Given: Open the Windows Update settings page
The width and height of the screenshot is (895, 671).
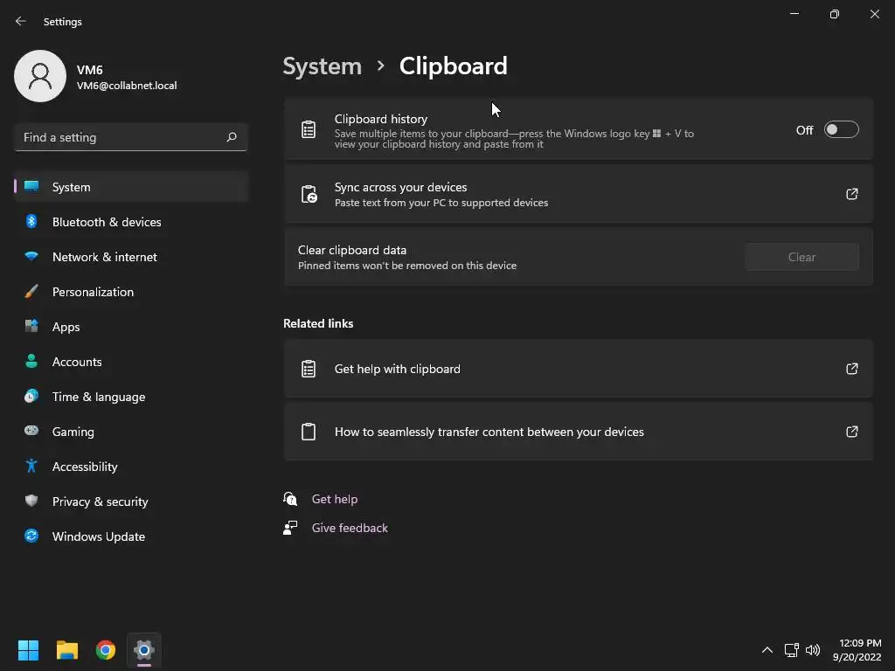Looking at the screenshot, I should (x=98, y=536).
